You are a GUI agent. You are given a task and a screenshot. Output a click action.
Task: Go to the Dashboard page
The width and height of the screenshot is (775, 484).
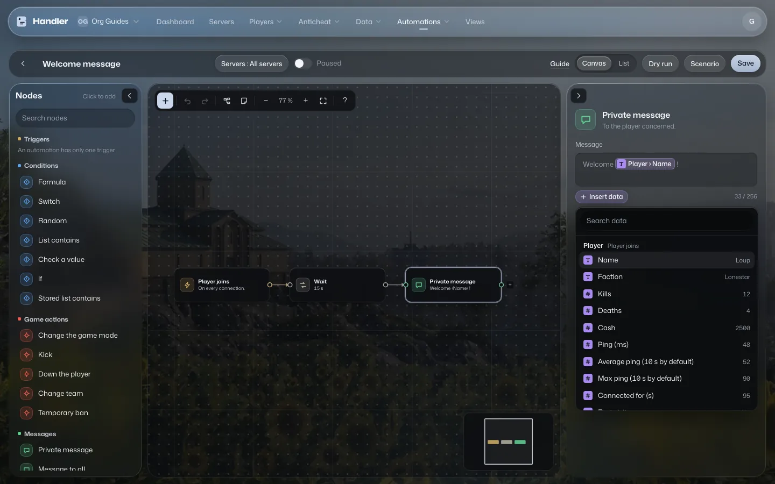[x=175, y=22]
